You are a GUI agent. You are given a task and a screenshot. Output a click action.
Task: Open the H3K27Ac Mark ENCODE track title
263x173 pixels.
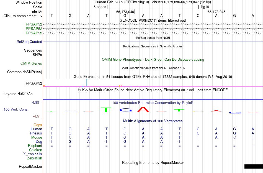point(153,90)
